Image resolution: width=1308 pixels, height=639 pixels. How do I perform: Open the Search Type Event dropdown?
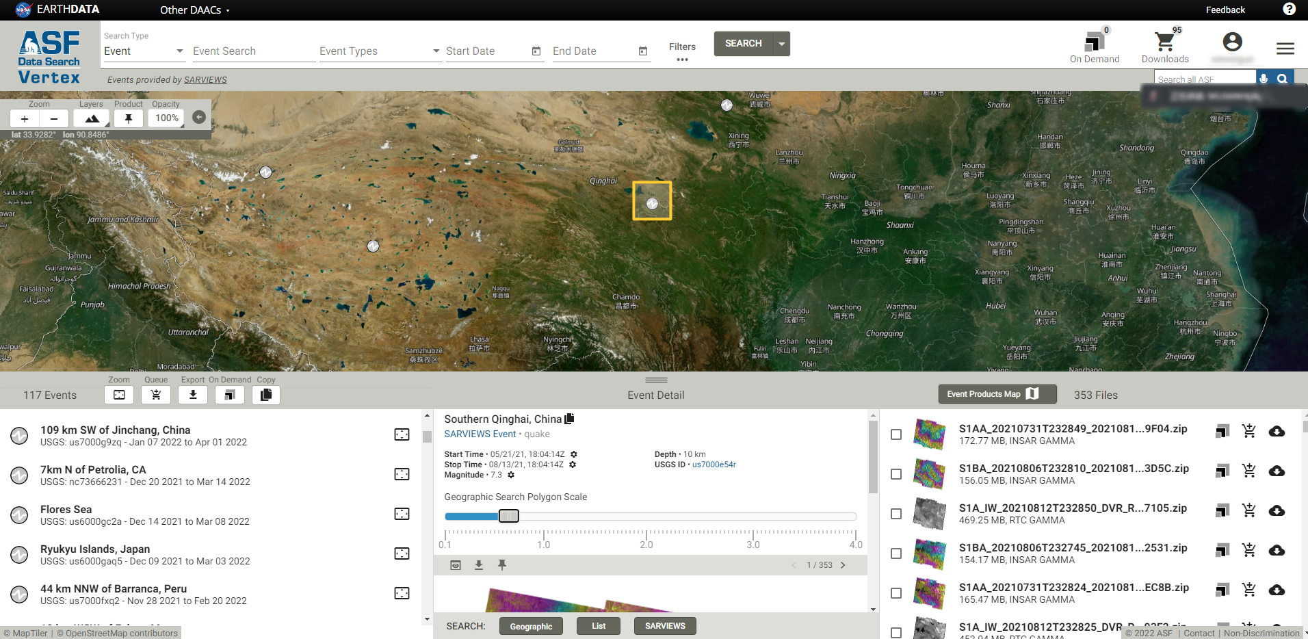coord(144,51)
